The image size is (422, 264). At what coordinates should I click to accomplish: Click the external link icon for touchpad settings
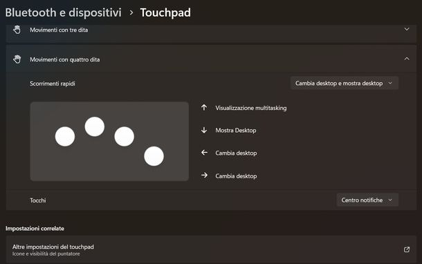pos(407,249)
